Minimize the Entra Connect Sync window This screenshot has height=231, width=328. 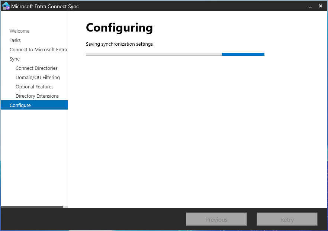(310, 6)
